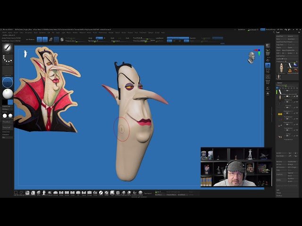Open the white material sphere picker

click(x=8, y=94)
